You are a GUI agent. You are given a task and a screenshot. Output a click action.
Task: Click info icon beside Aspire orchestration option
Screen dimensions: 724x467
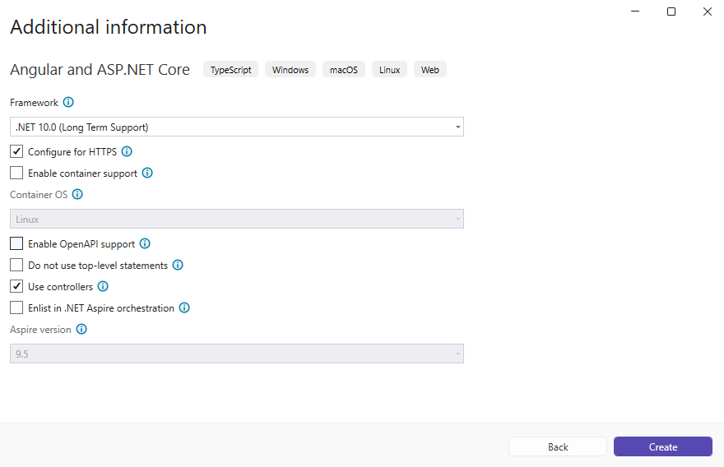(184, 308)
